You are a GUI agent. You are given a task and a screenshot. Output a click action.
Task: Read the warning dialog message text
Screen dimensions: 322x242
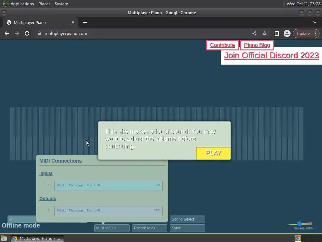click(x=160, y=139)
